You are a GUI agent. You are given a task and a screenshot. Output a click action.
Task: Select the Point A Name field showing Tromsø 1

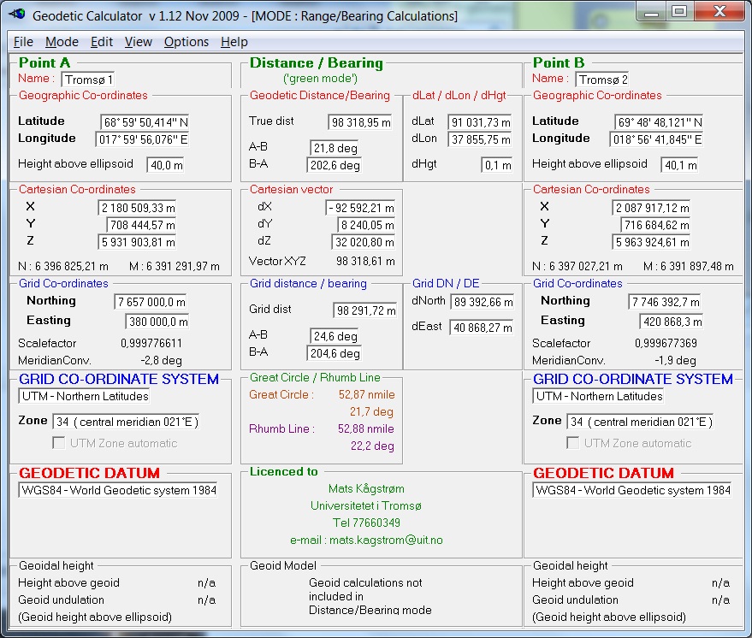(x=88, y=77)
